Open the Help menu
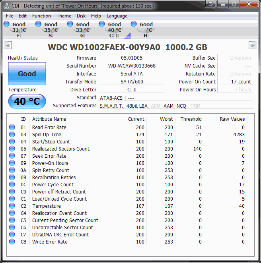This screenshot has width=261, height=263. point(96,16)
